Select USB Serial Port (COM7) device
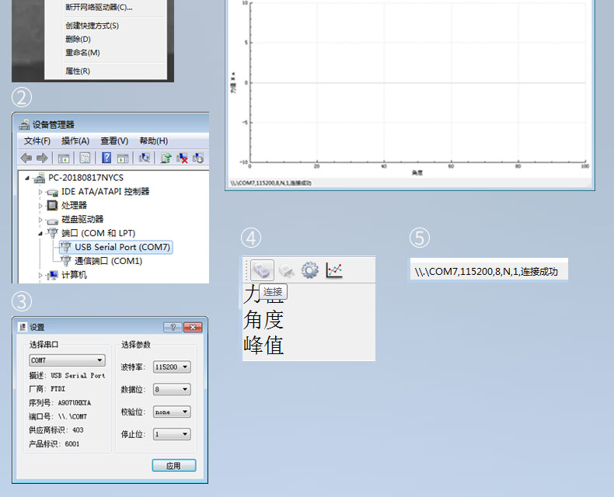The height and width of the screenshot is (497, 614). [x=122, y=247]
